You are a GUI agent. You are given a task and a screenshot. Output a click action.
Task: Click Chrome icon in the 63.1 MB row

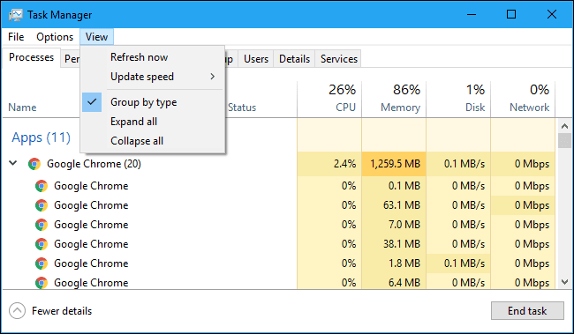point(42,205)
